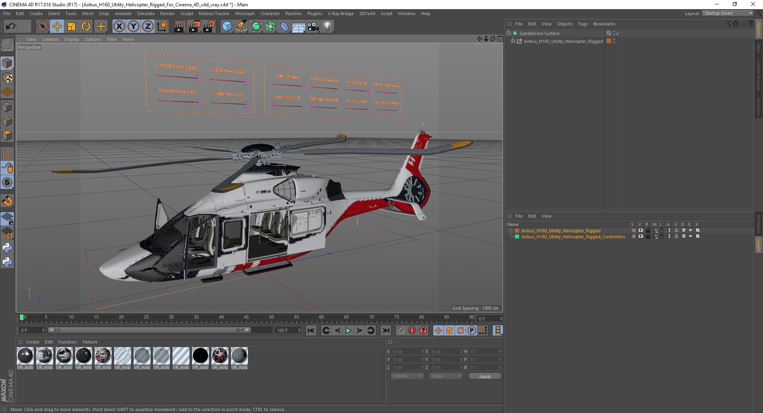Open the Scale mode dropdown
This screenshot has width=763, height=413.
point(446,376)
